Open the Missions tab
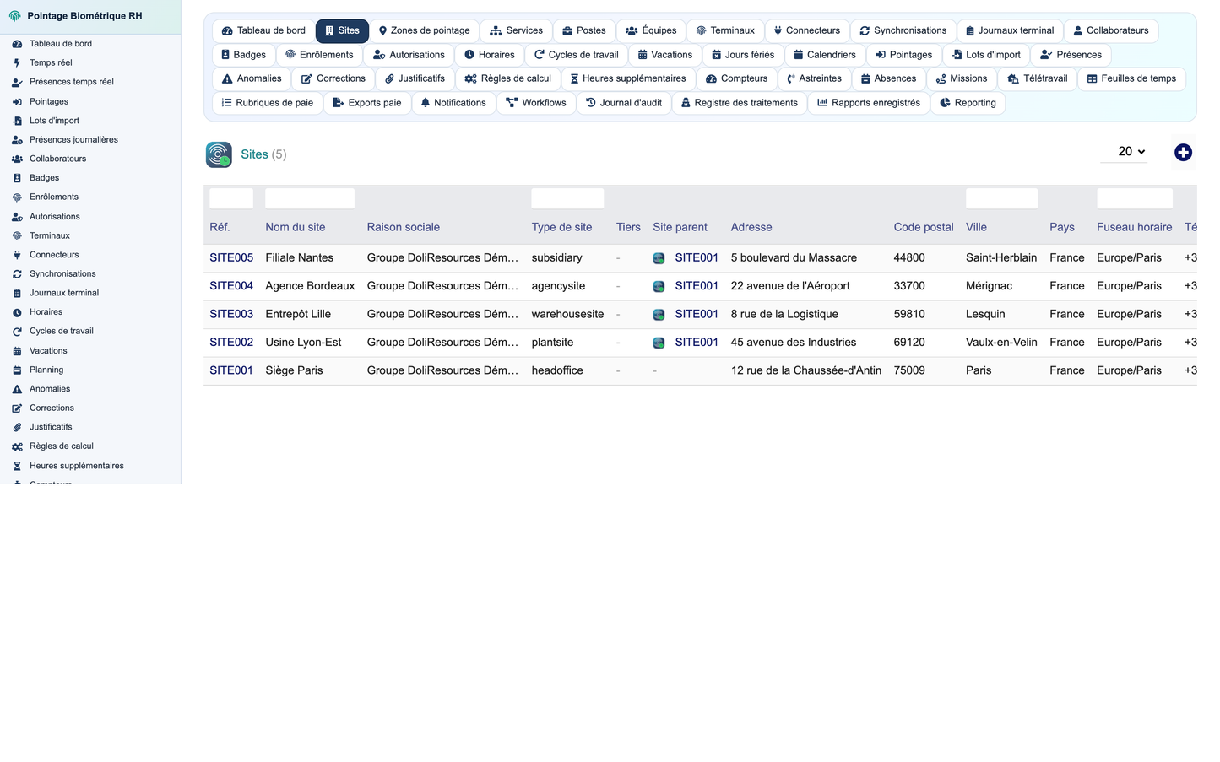 pos(962,78)
